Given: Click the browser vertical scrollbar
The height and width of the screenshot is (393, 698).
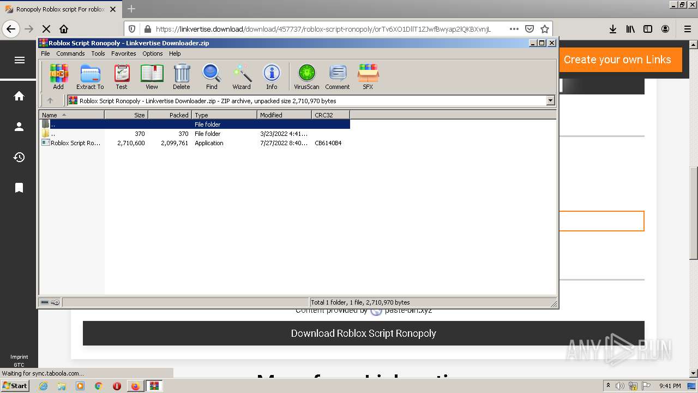Looking at the screenshot, I should coord(693,213).
